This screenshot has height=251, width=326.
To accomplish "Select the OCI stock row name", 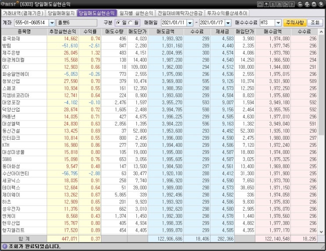I will point(6,67).
